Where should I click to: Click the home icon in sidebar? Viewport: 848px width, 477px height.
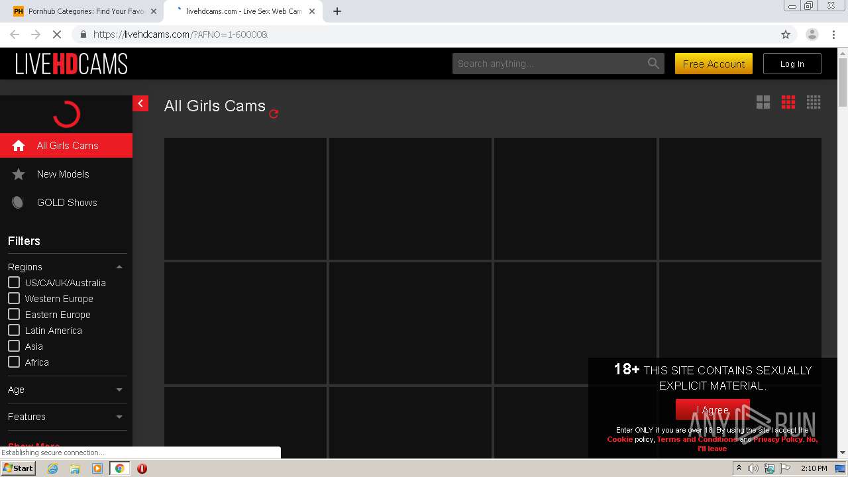coord(19,146)
